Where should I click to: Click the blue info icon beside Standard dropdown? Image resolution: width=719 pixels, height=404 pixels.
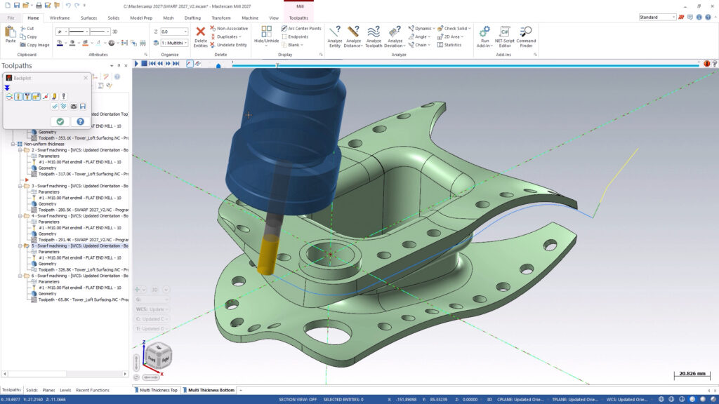click(x=699, y=17)
